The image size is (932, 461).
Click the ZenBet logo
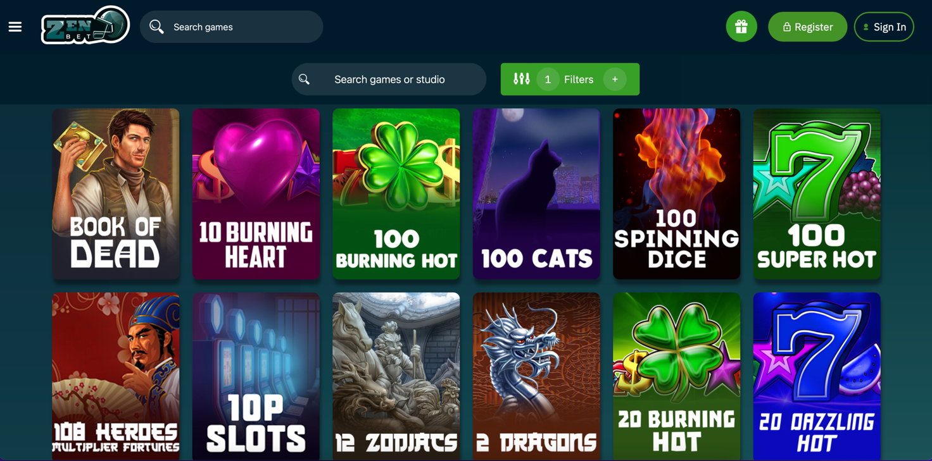tap(85, 26)
